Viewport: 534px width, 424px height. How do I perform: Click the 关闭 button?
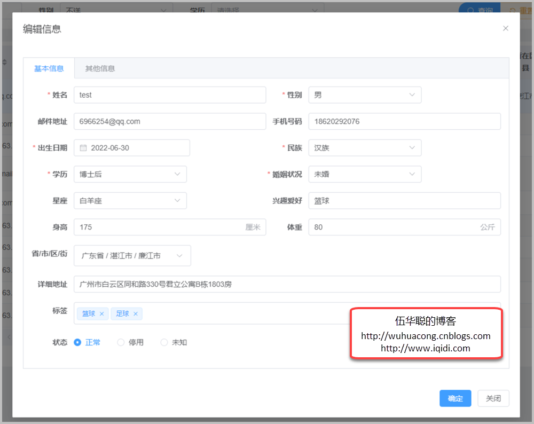click(493, 398)
